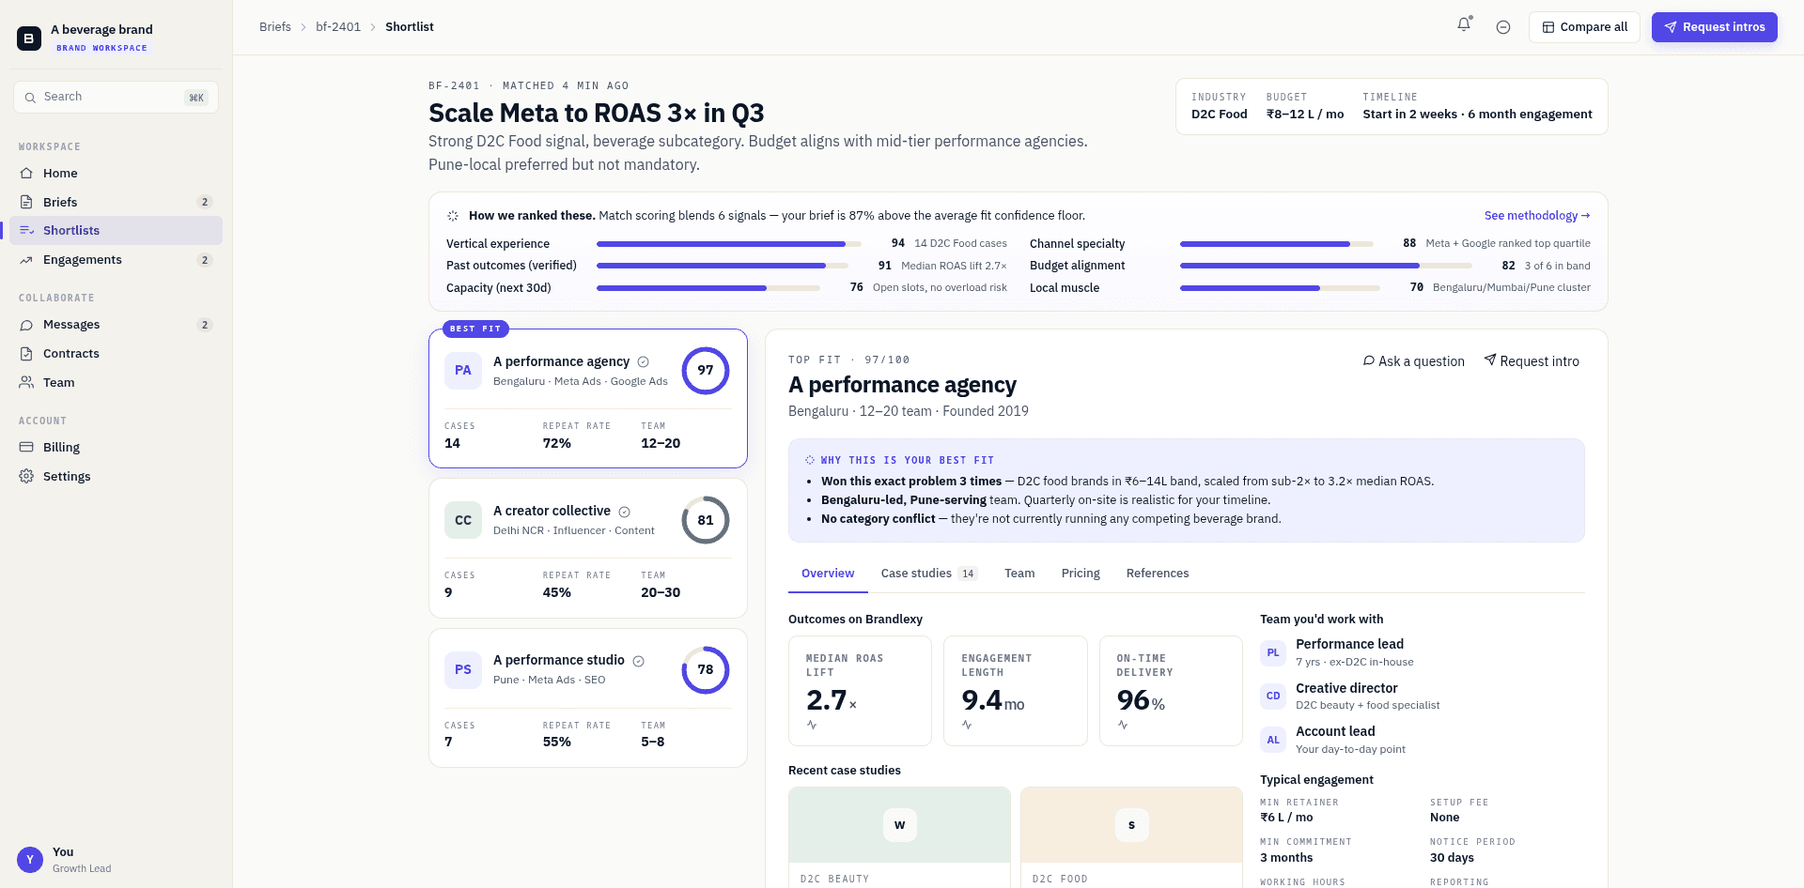Open the Pricing tab
1804x888 pixels.
click(x=1081, y=574)
